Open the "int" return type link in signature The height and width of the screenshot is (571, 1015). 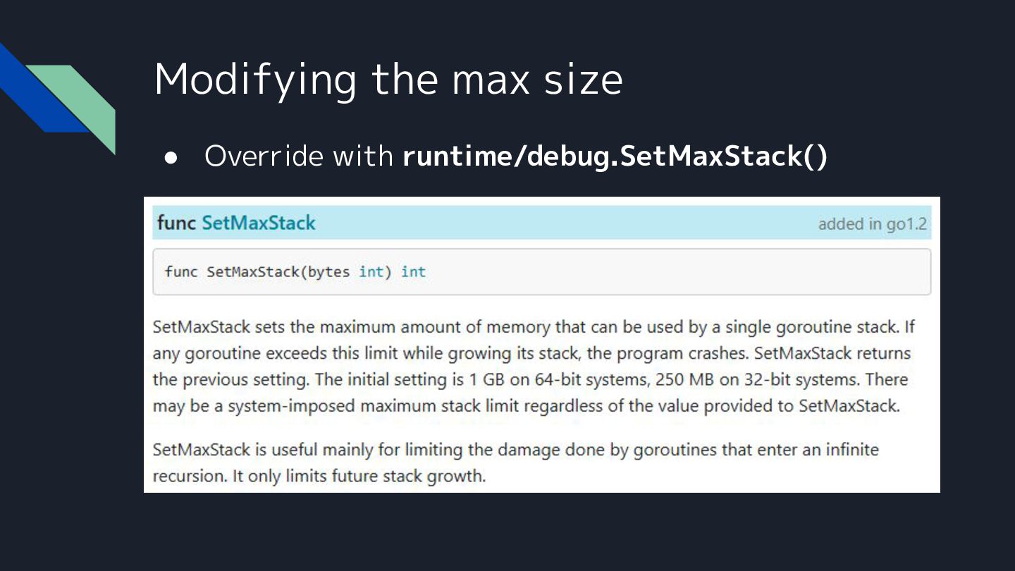(413, 271)
